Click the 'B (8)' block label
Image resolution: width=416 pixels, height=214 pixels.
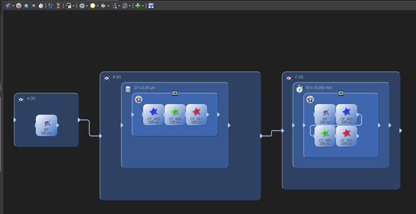coord(117,77)
